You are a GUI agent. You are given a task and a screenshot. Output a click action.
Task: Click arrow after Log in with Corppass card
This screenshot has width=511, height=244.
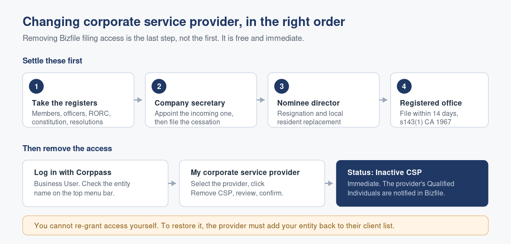(172, 184)
